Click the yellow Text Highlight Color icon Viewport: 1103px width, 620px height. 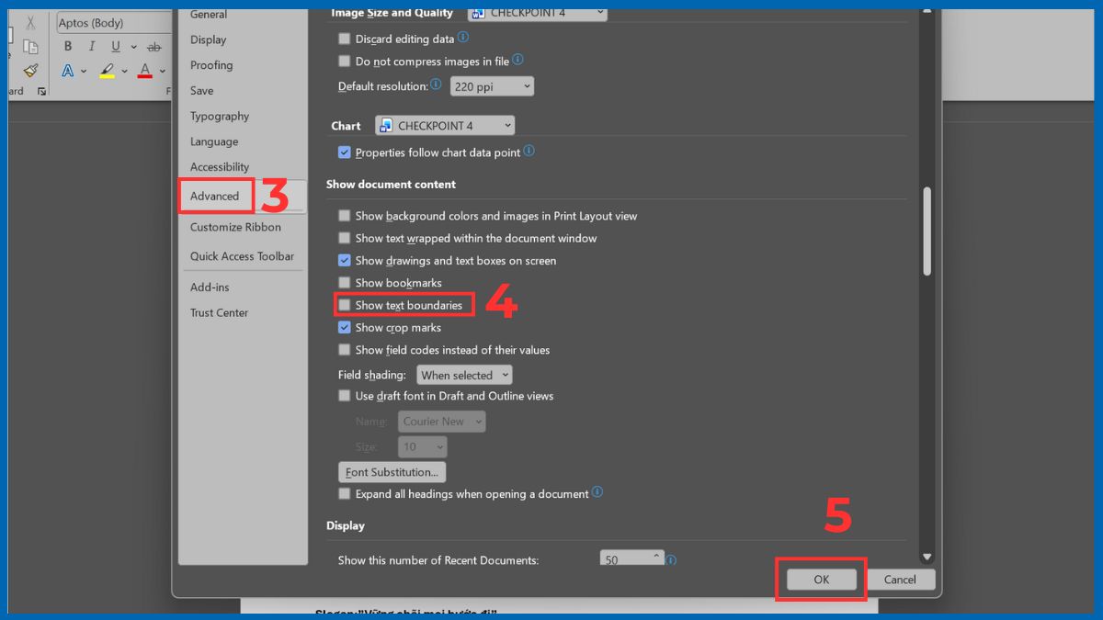coord(107,71)
